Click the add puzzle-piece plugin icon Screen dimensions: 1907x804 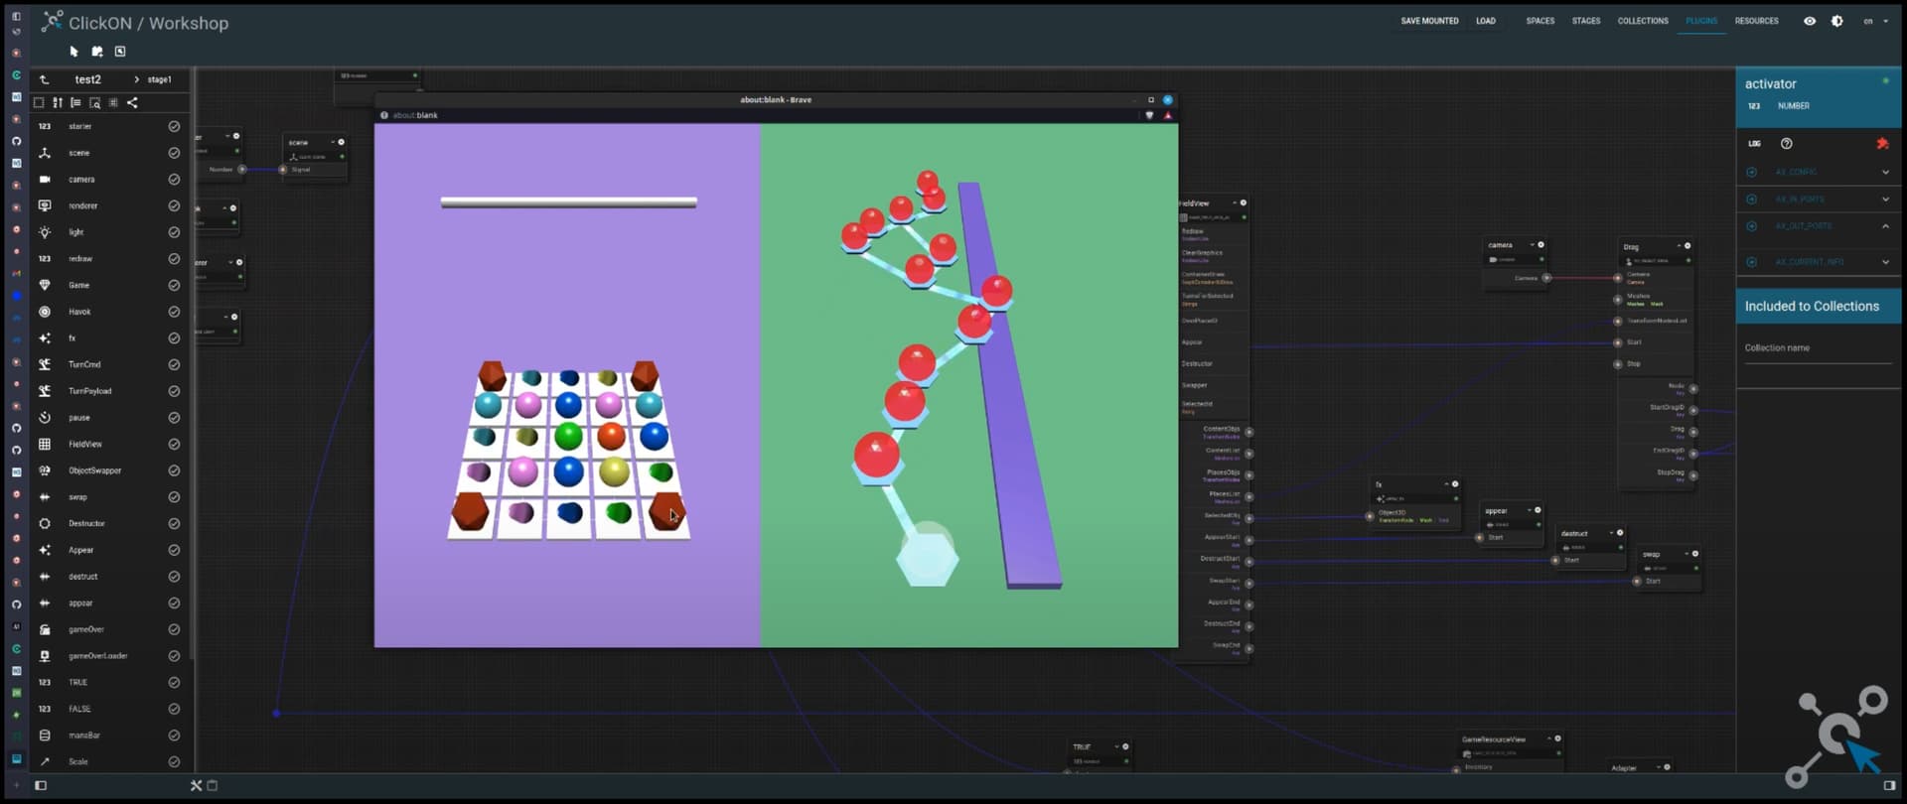point(97,52)
